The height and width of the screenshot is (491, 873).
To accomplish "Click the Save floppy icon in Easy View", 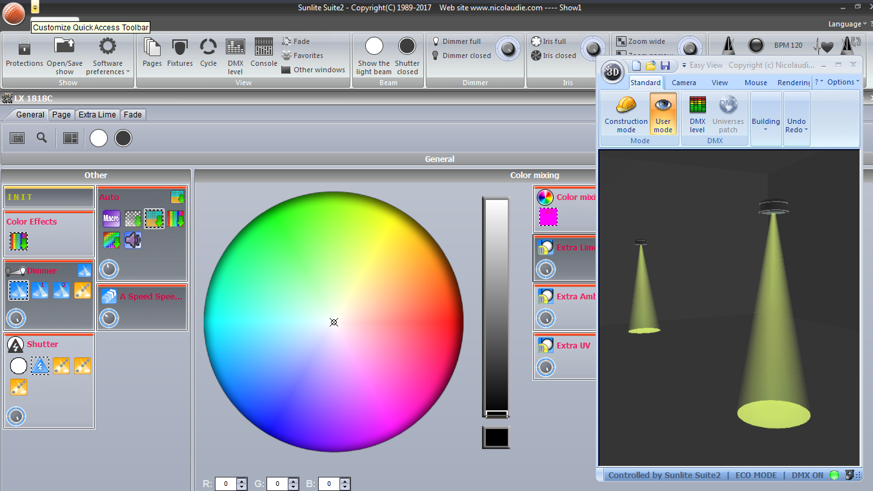I will pos(665,65).
